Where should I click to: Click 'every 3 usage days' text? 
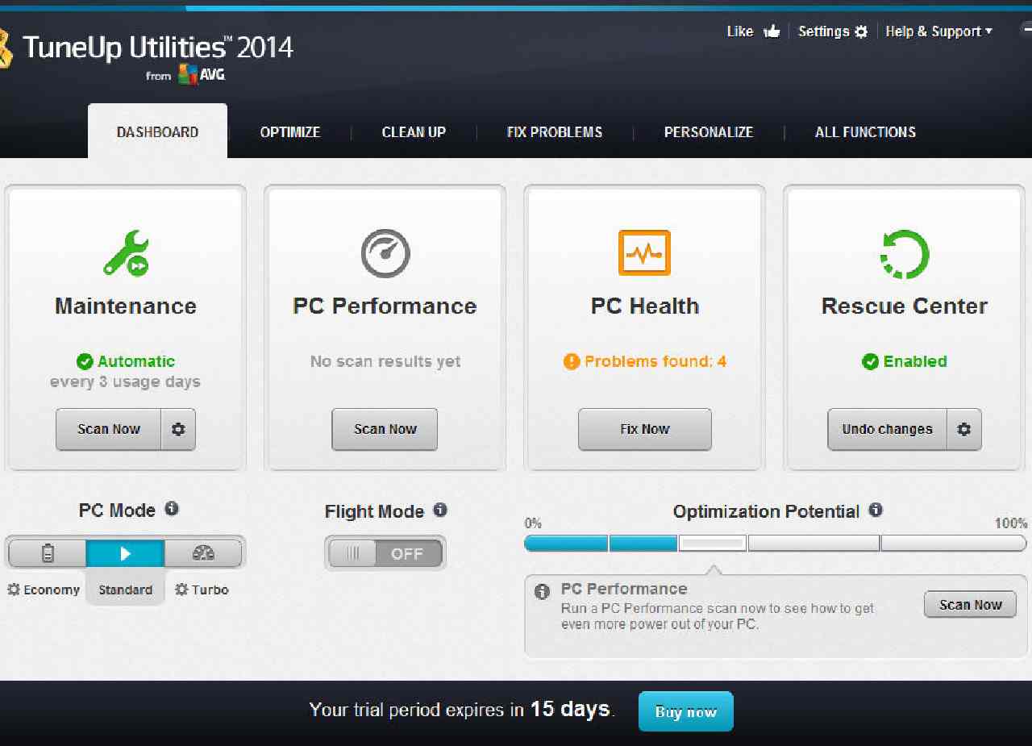(x=125, y=381)
